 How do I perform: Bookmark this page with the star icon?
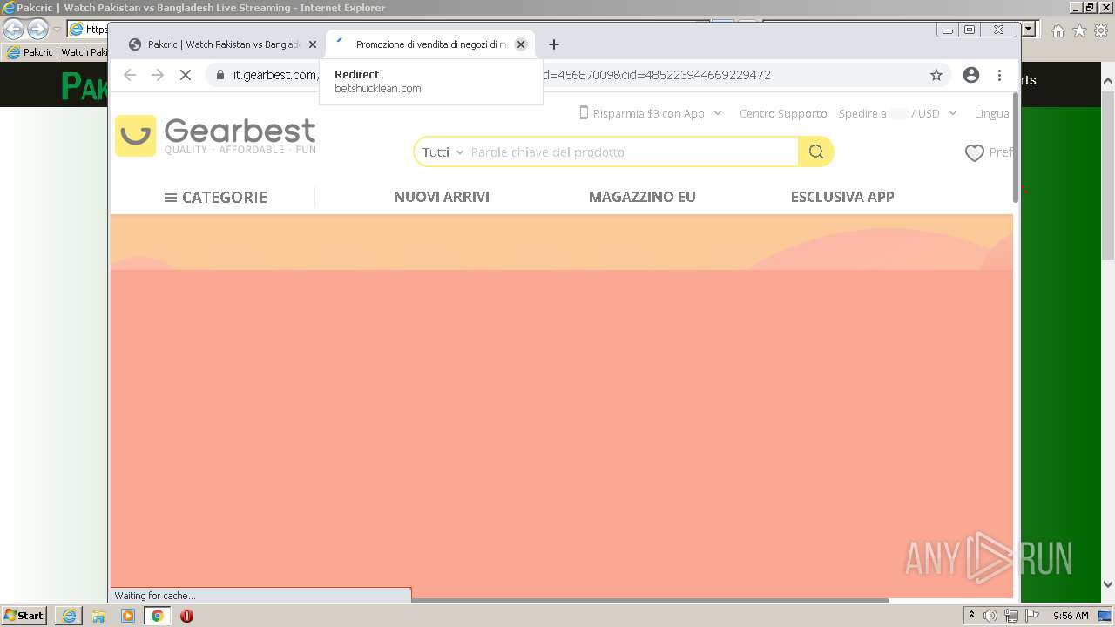936,75
